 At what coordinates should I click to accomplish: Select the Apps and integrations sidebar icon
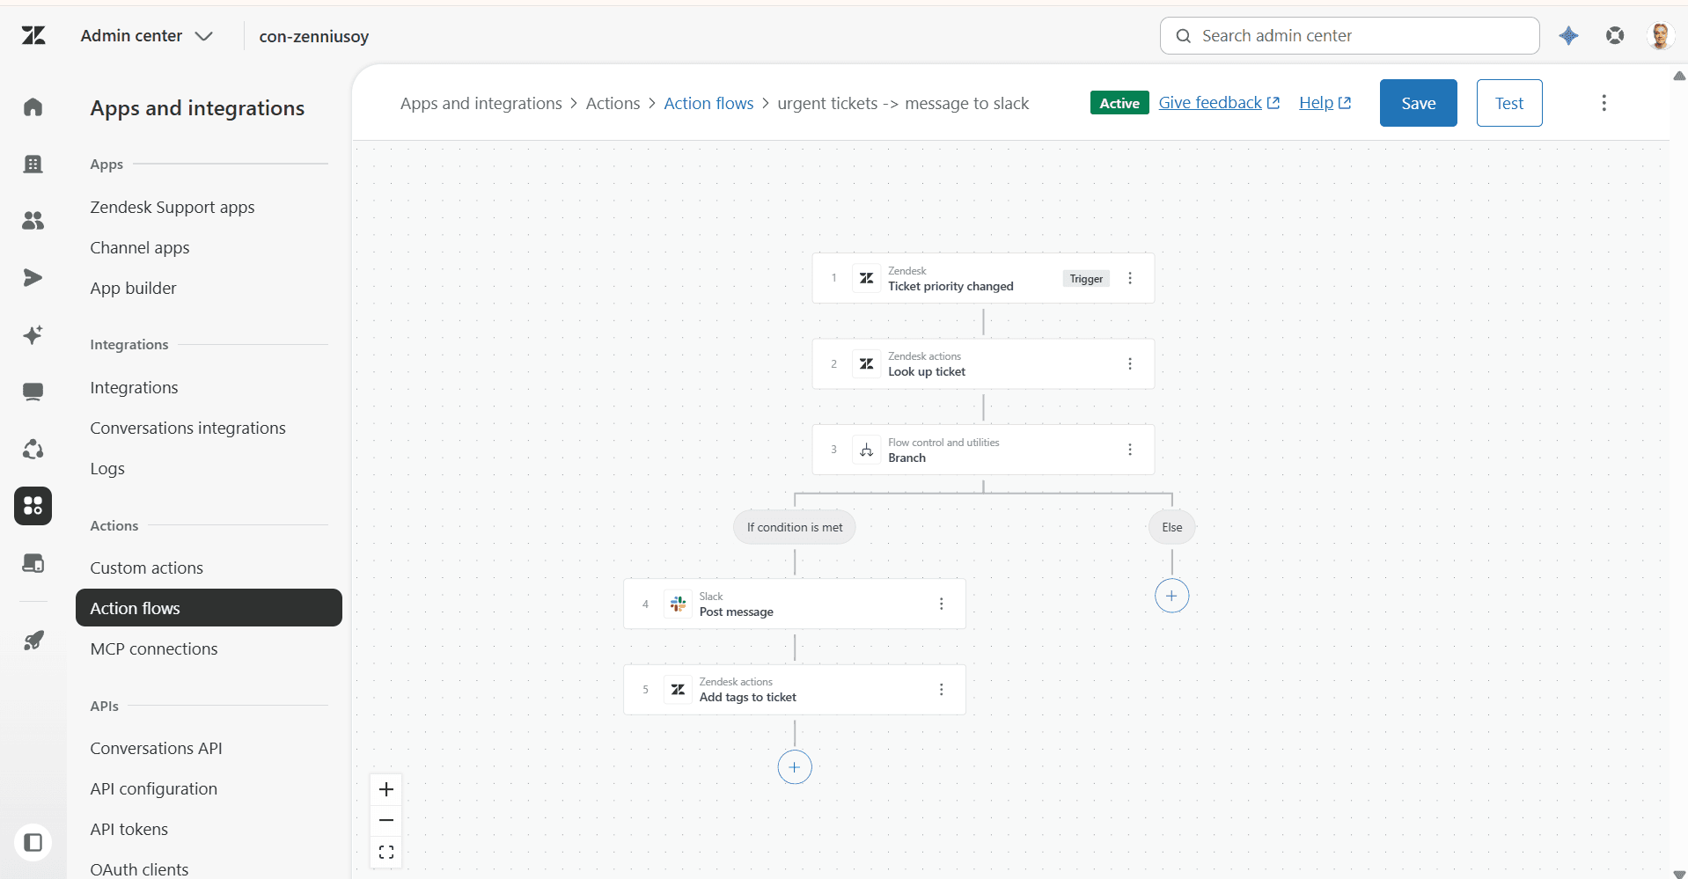tap(33, 506)
